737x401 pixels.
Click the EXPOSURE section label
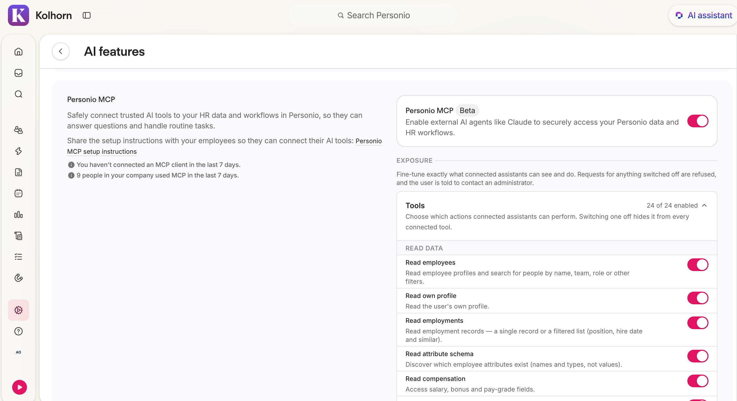(414, 160)
